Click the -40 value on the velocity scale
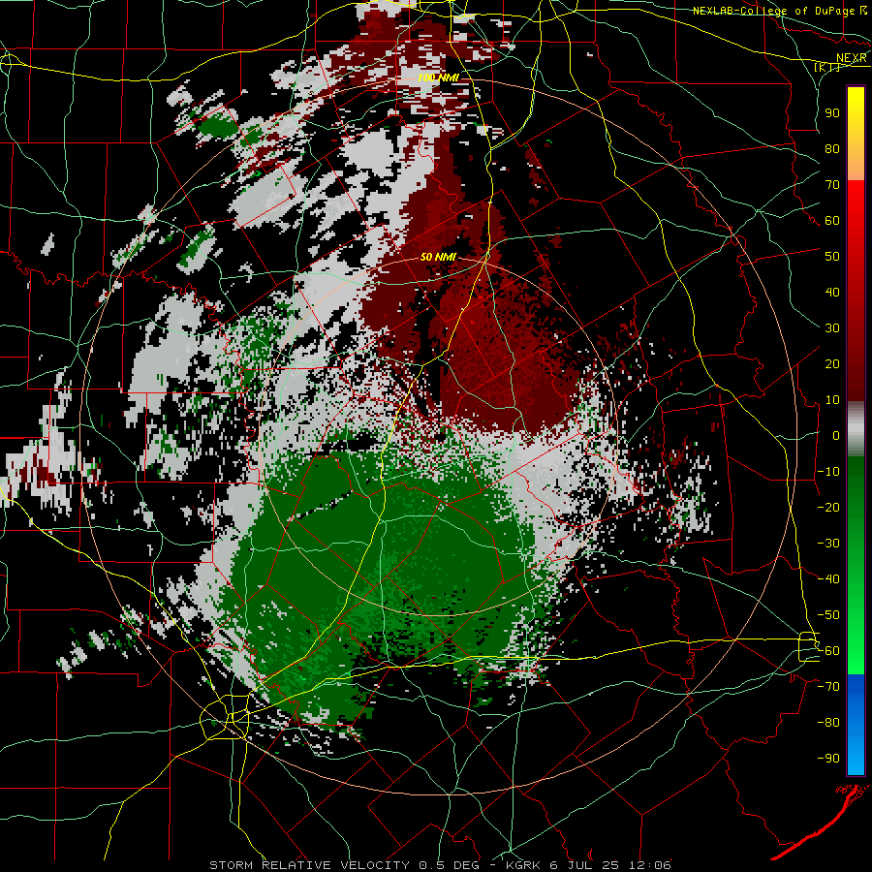Image resolution: width=872 pixels, height=872 pixels. click(828, 579)
